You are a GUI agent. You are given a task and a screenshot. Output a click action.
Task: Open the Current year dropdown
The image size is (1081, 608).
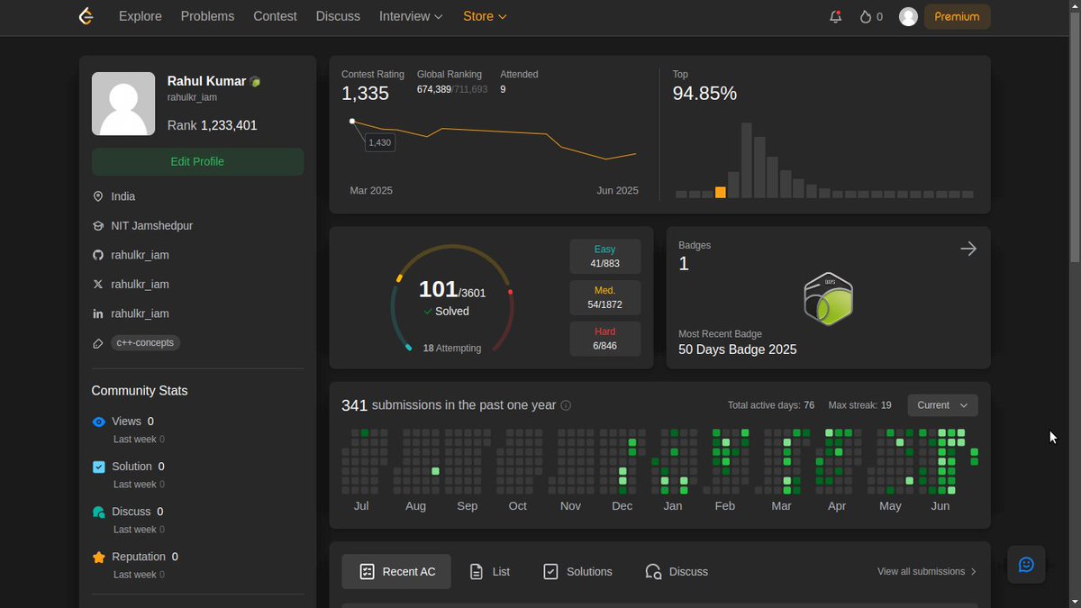pyautogui.click(x=942, y=405)
